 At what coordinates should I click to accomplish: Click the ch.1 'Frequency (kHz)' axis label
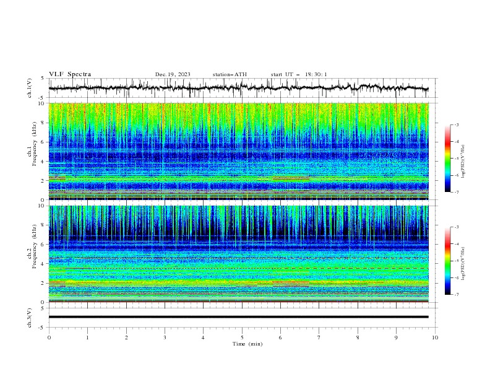tap(35, 144)
